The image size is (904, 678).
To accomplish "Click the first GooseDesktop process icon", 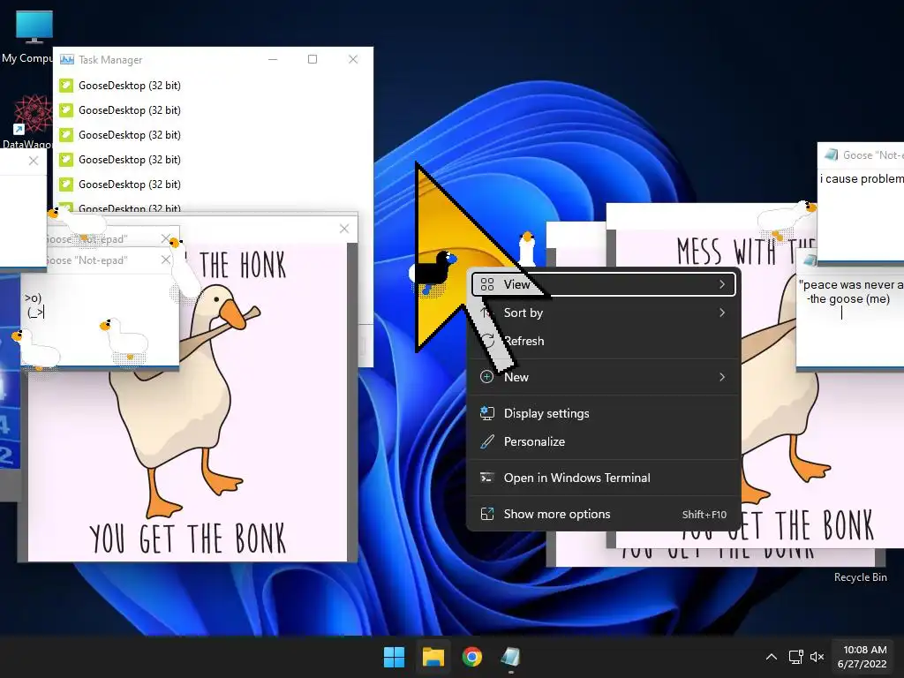I will (x=66, y=86).
